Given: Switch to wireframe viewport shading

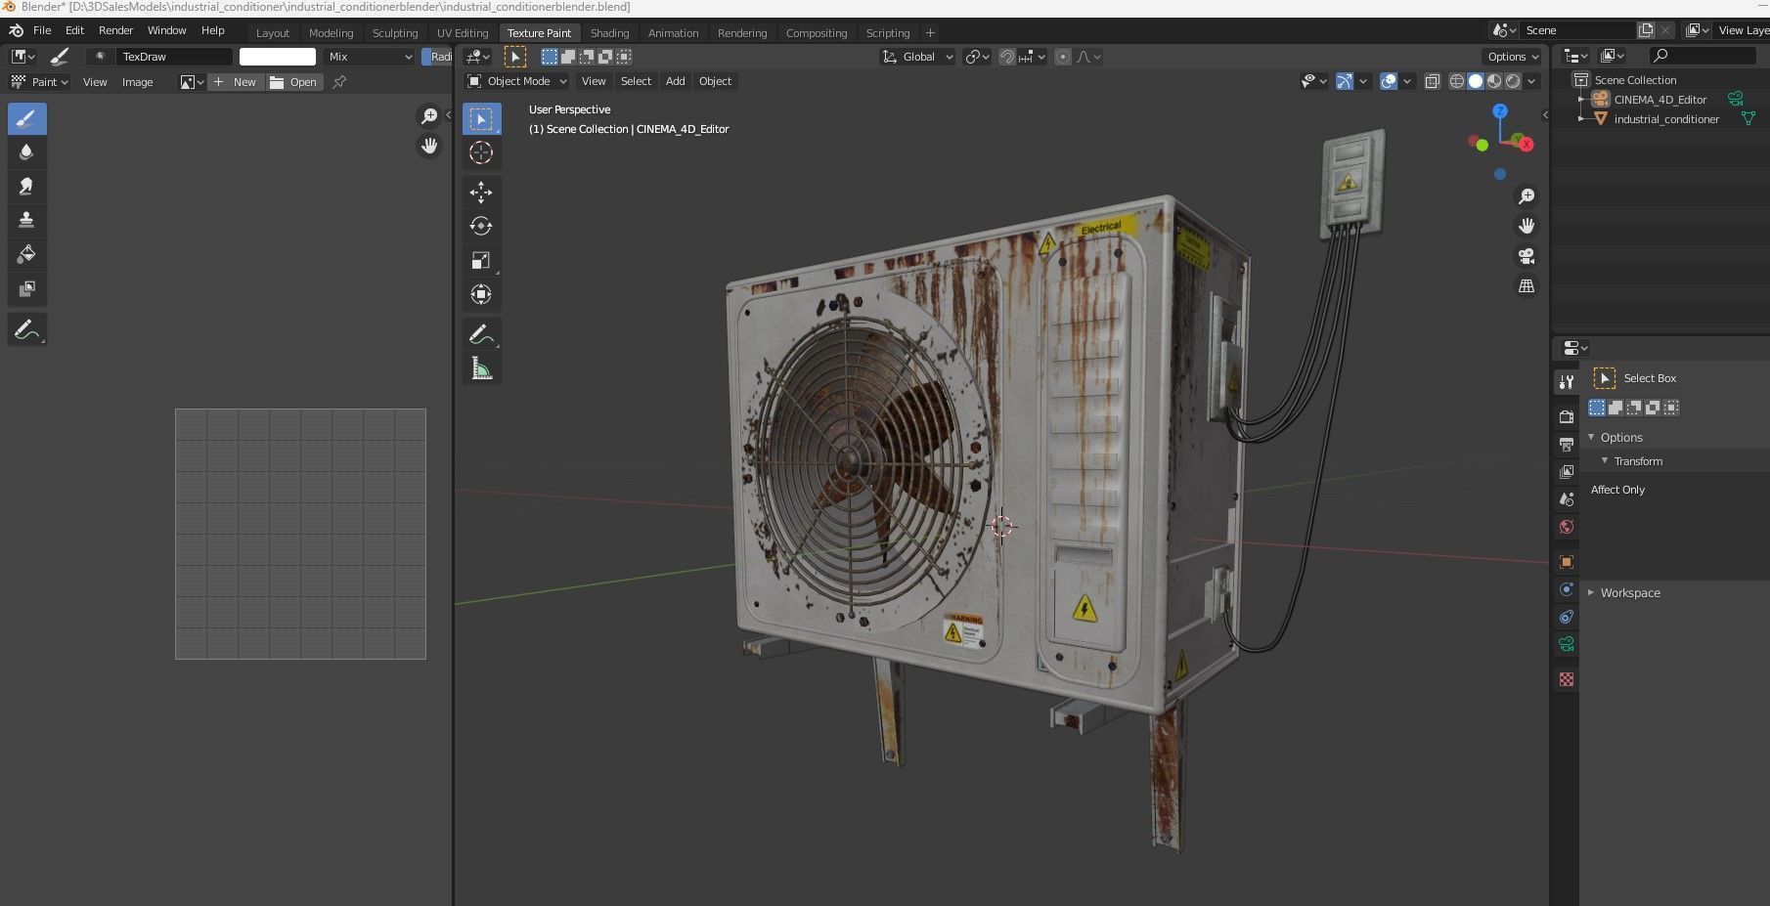Looking at the screenshot, I should 1457,81.
